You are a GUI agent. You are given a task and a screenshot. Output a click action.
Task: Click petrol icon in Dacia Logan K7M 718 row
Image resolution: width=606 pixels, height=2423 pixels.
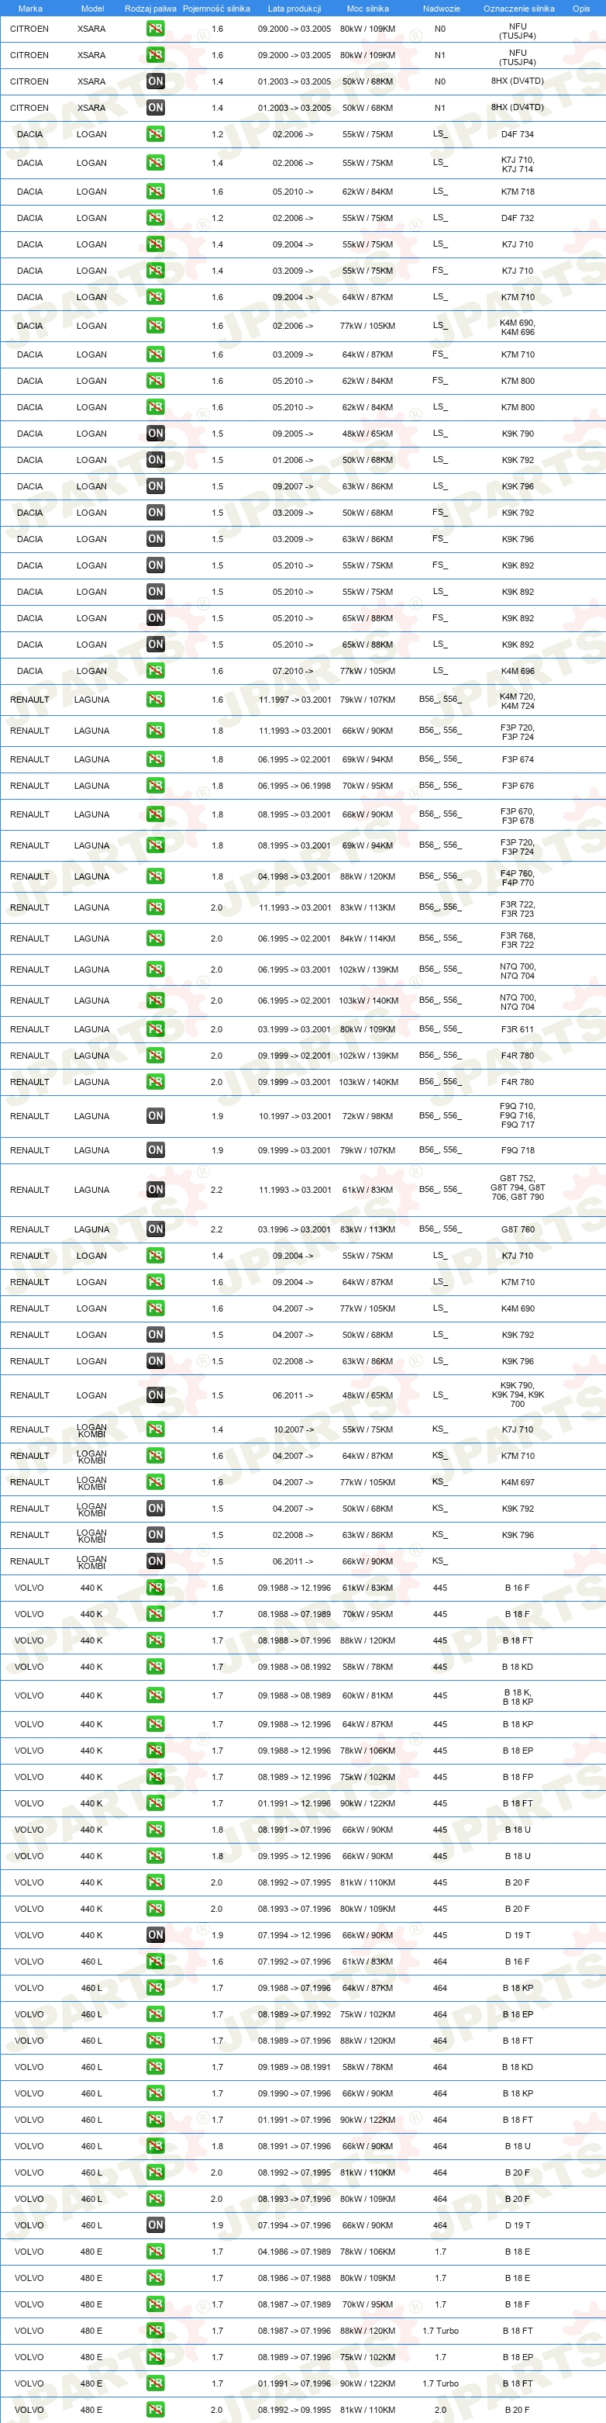pyautogui.click(x=155, y=192)
